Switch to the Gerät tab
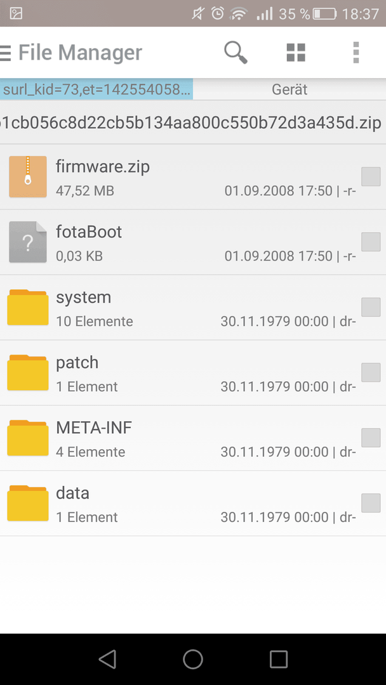 [x=289, y=89]
